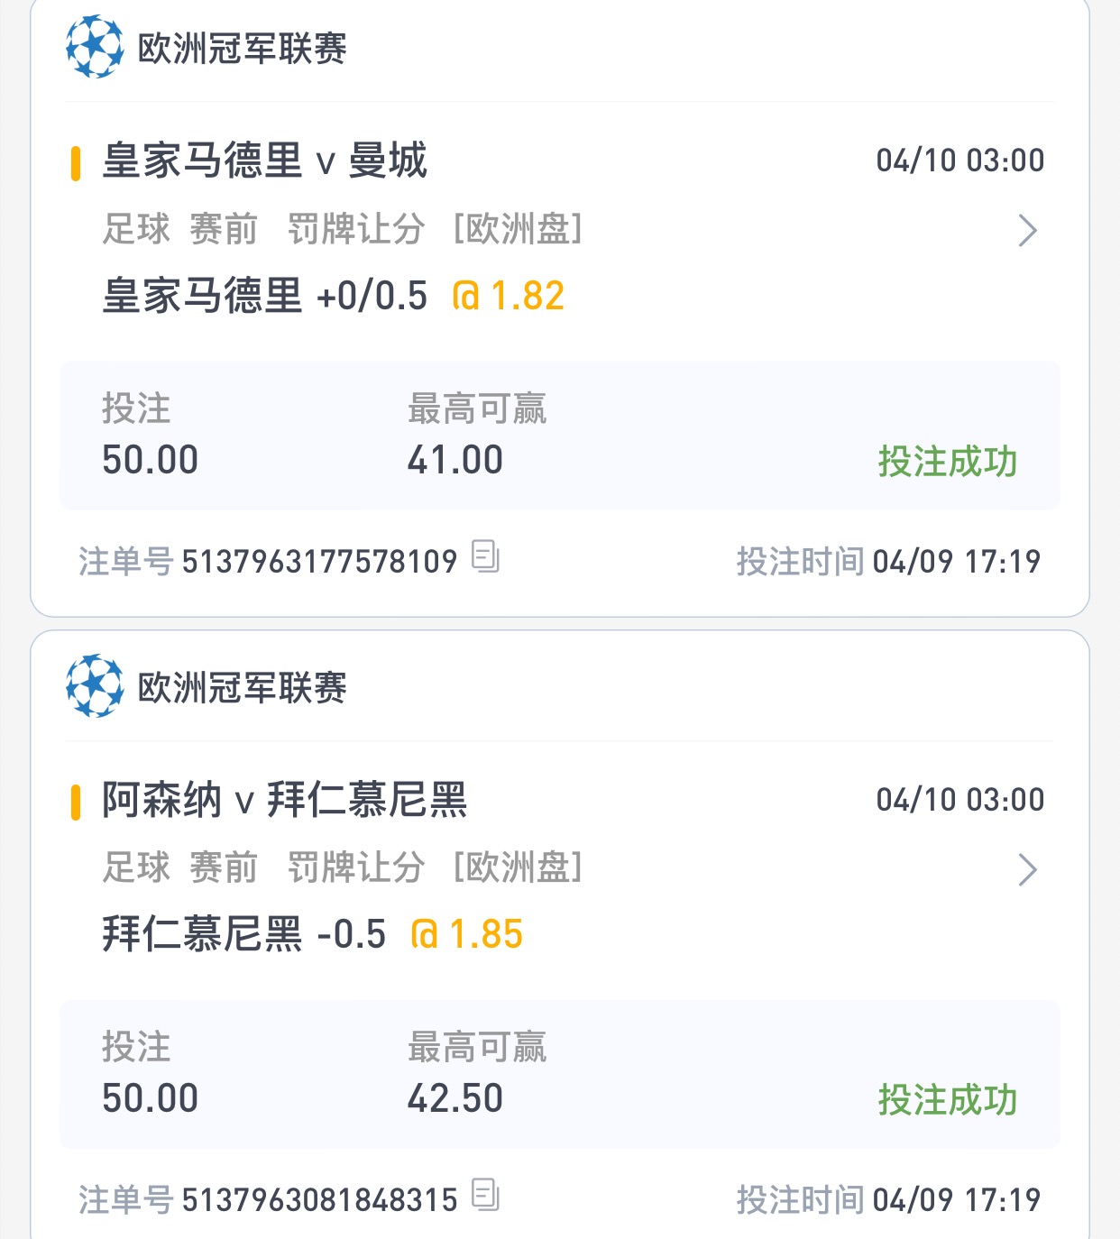Click the orange marker beside 阿森纳 v 拜仁慕尼黑
The image size is (1120, 1239).
pos(76,802)
